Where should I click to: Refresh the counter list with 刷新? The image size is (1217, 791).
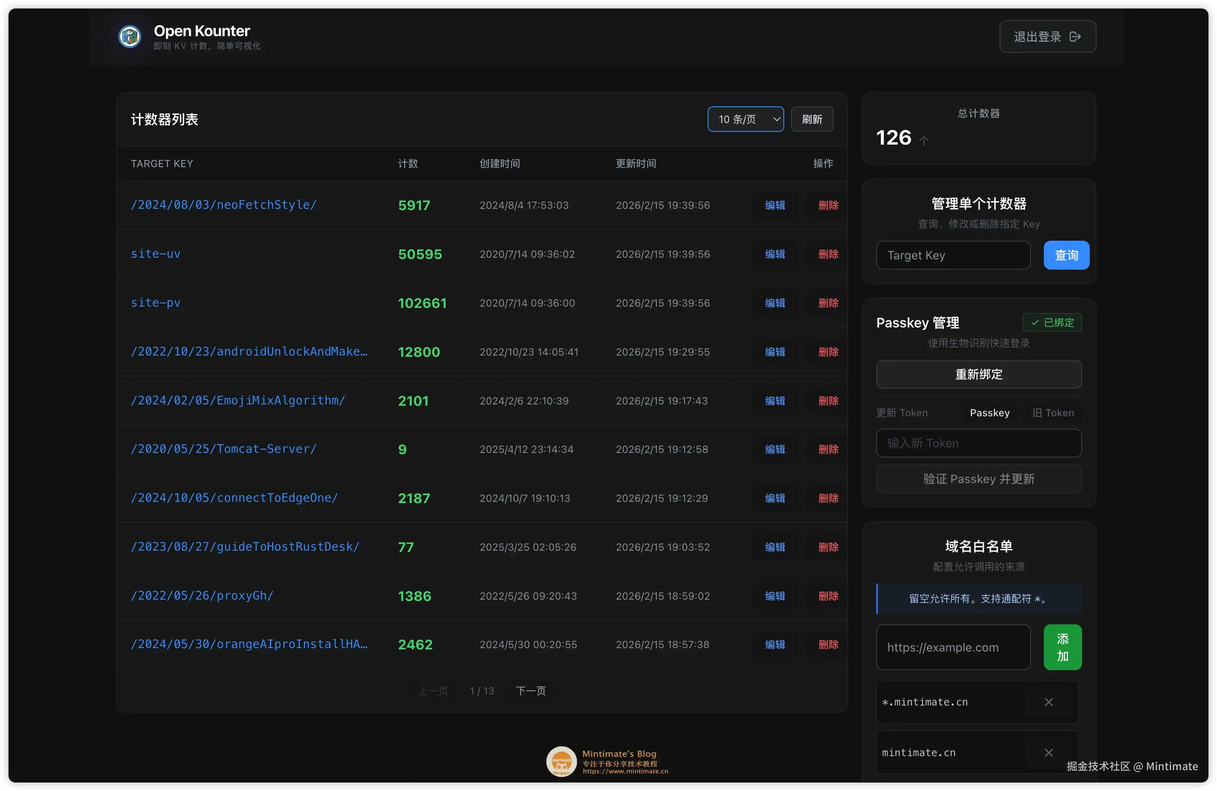pos(812,119)
